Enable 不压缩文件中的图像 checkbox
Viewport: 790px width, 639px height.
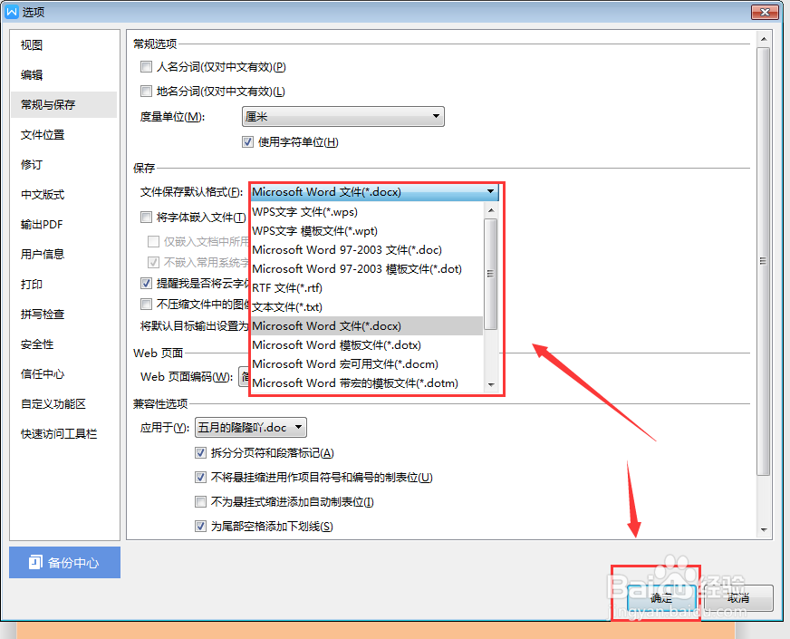tap(146, 304)
